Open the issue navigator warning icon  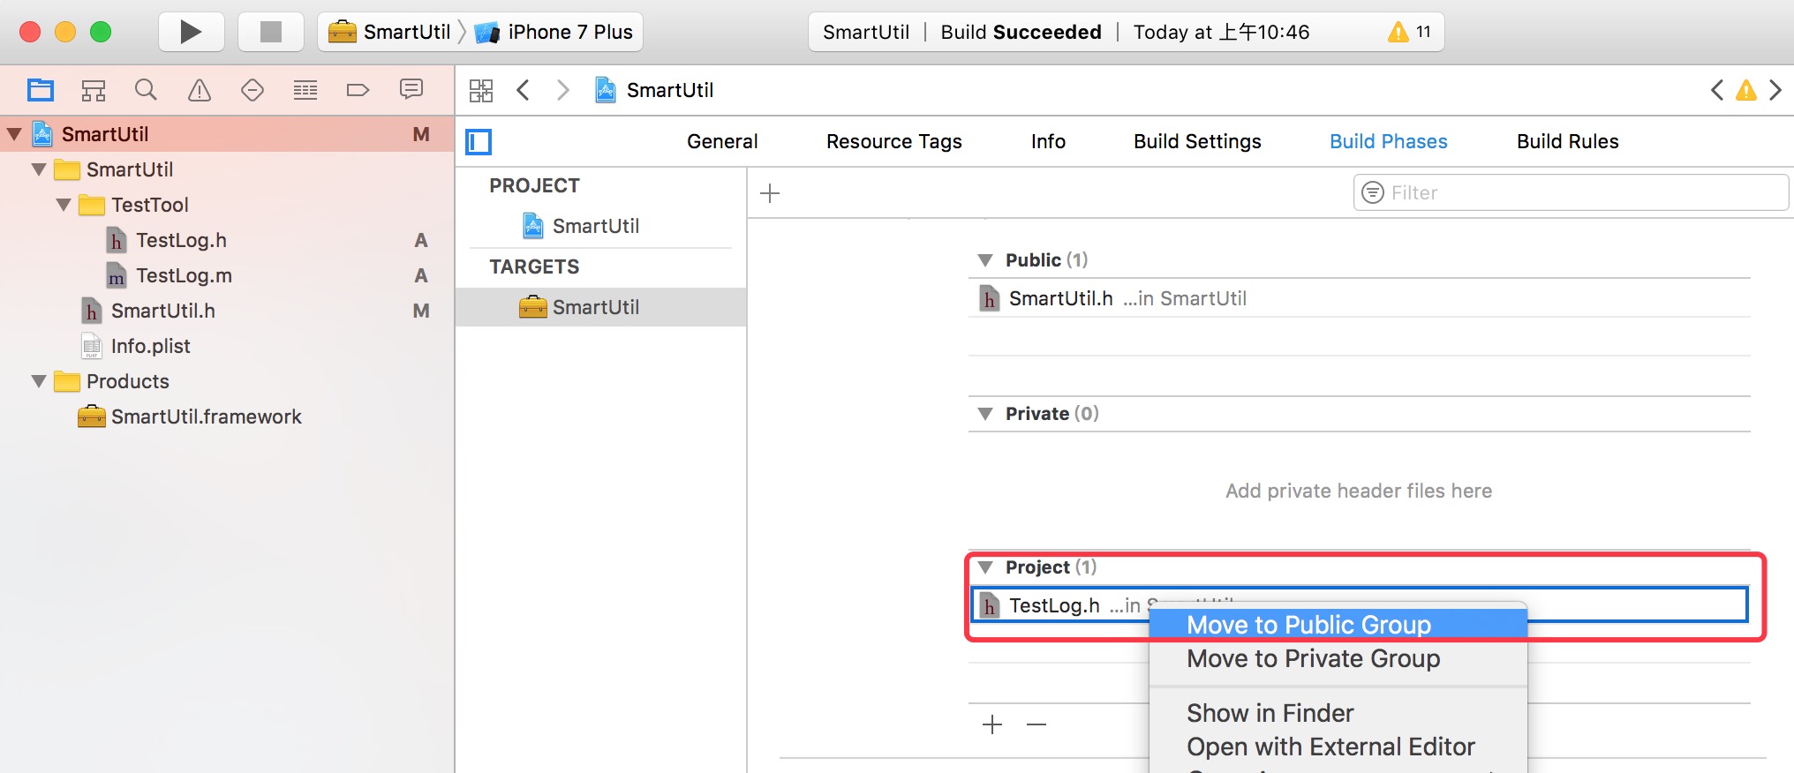coord(200,90)
